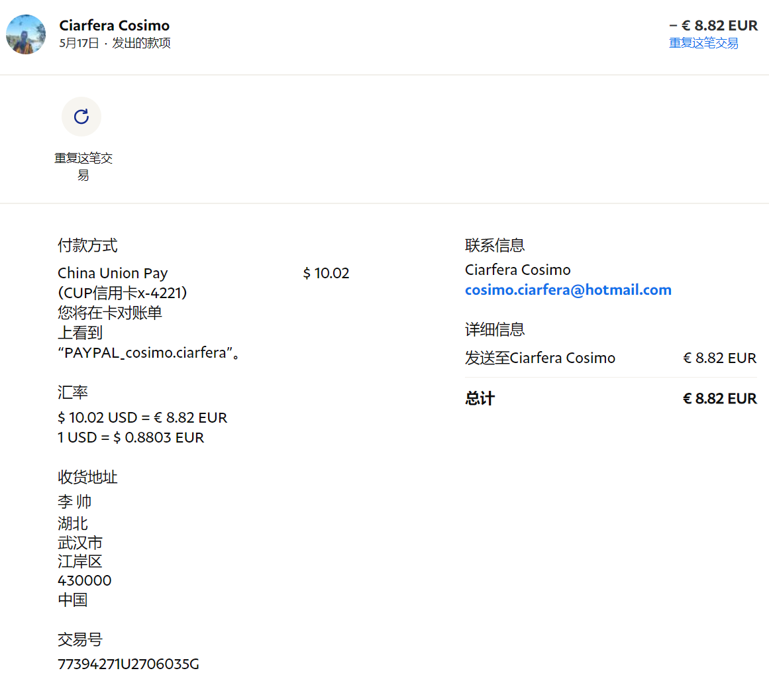The width and height of the screenshot is (769, 689).
Task: Click the 发送至Ciarfera Cosimo detail row
Action: [540, 358]
